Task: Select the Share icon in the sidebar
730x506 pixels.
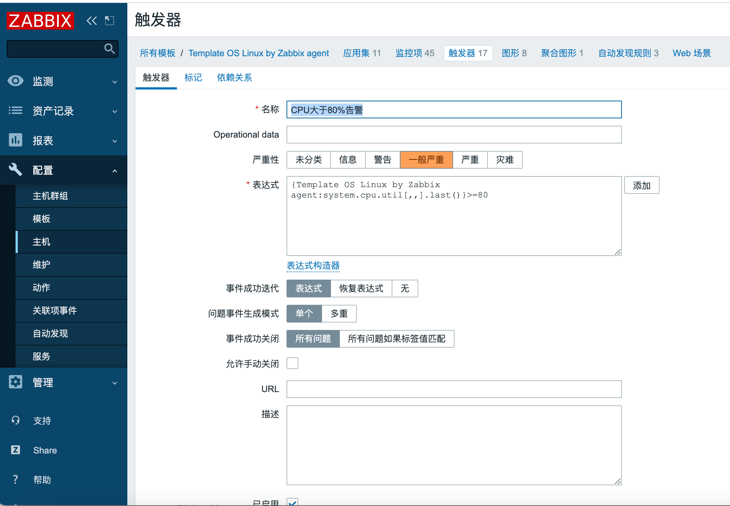Action: [x=15, y=450]
